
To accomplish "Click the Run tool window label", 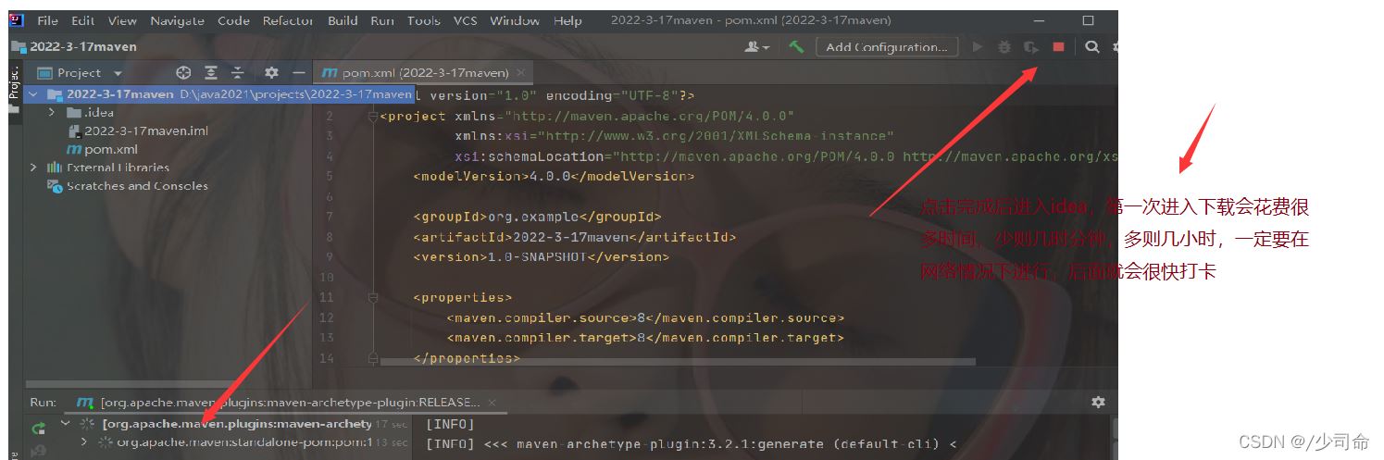I will pyautogui.click(x=43, y=403).
